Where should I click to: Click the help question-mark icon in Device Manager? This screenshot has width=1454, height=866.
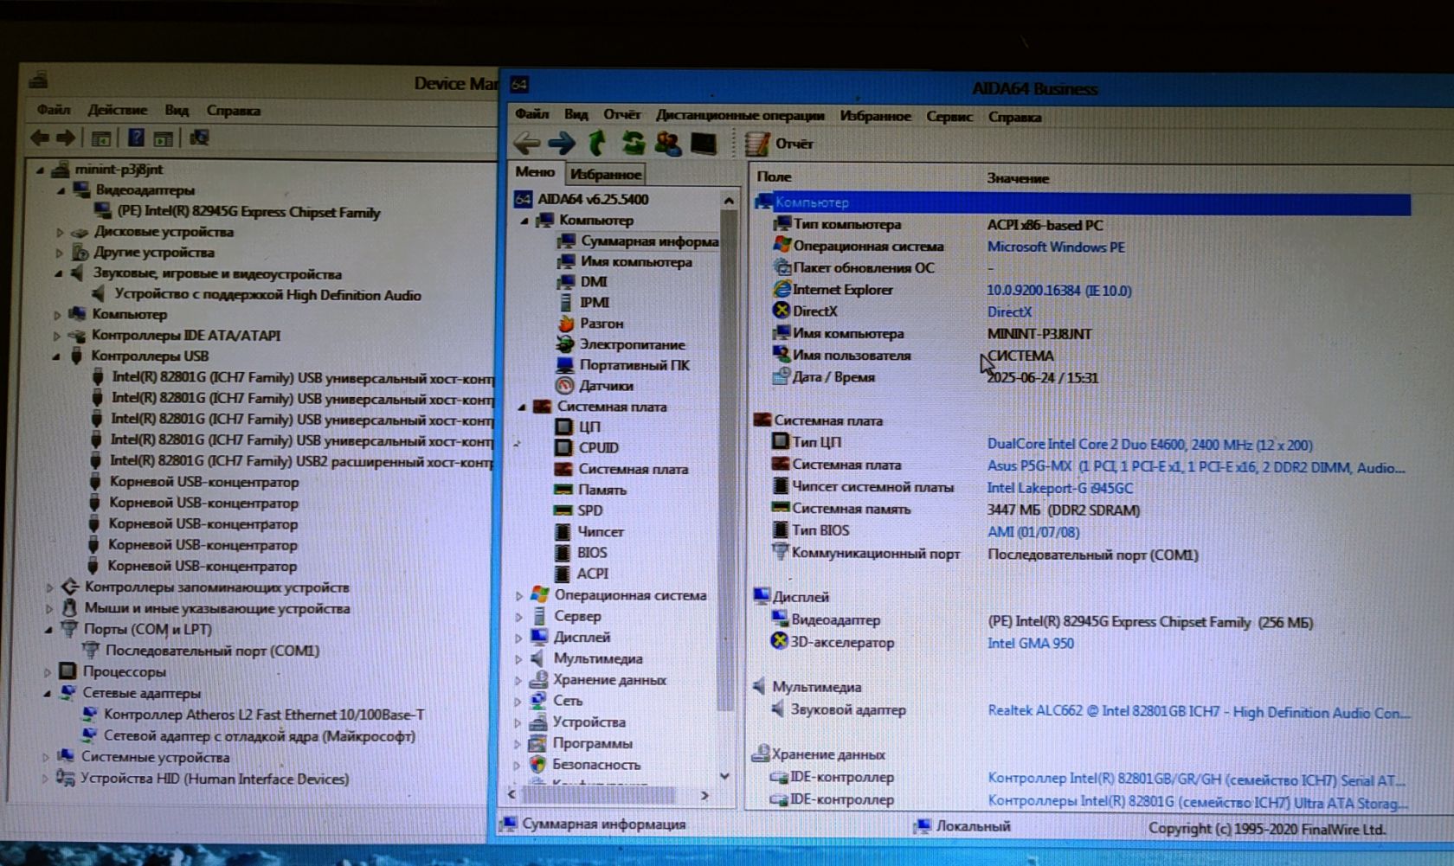pos(136,138)
